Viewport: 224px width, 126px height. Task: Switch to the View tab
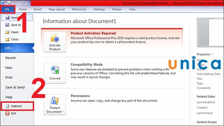[132, 9]
